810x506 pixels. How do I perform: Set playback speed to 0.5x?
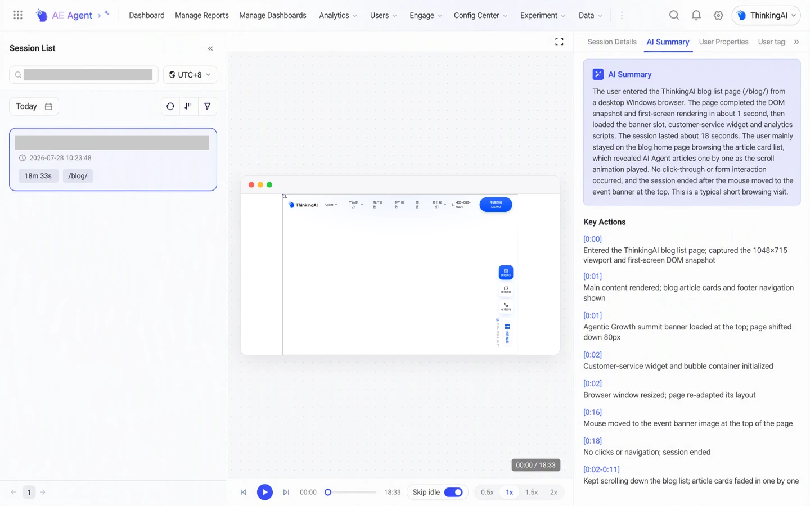487,493
